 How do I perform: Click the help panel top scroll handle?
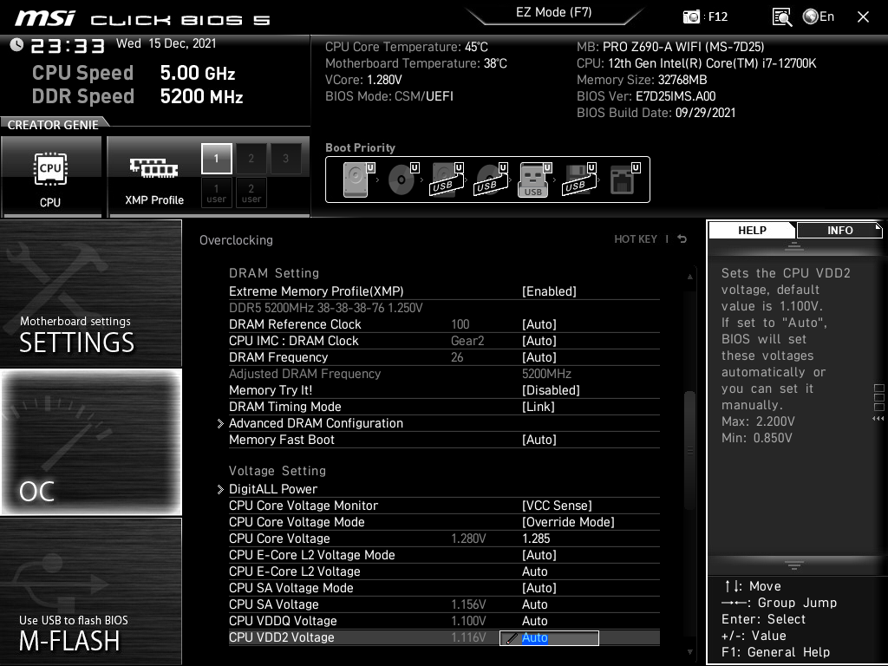pyautogui.click(x=794, y=245)
